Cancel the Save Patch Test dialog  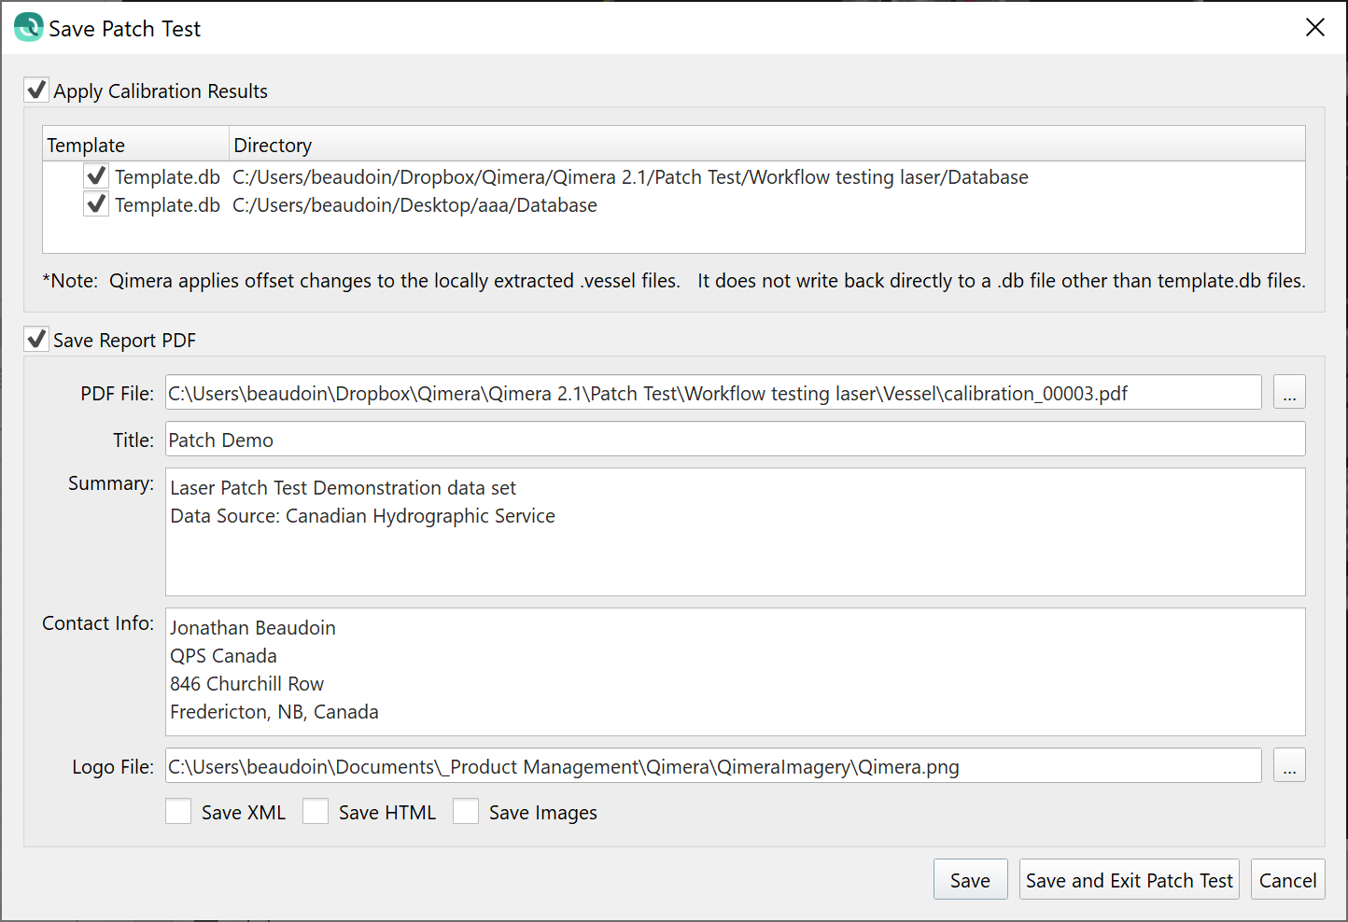[1287, 880]
